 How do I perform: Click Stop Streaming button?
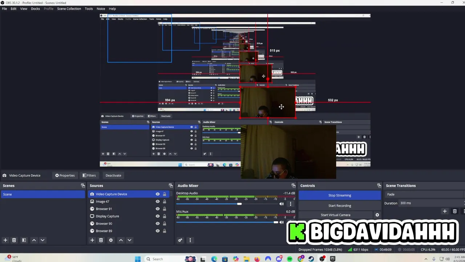pyautogui.click(x=340, y=195)
